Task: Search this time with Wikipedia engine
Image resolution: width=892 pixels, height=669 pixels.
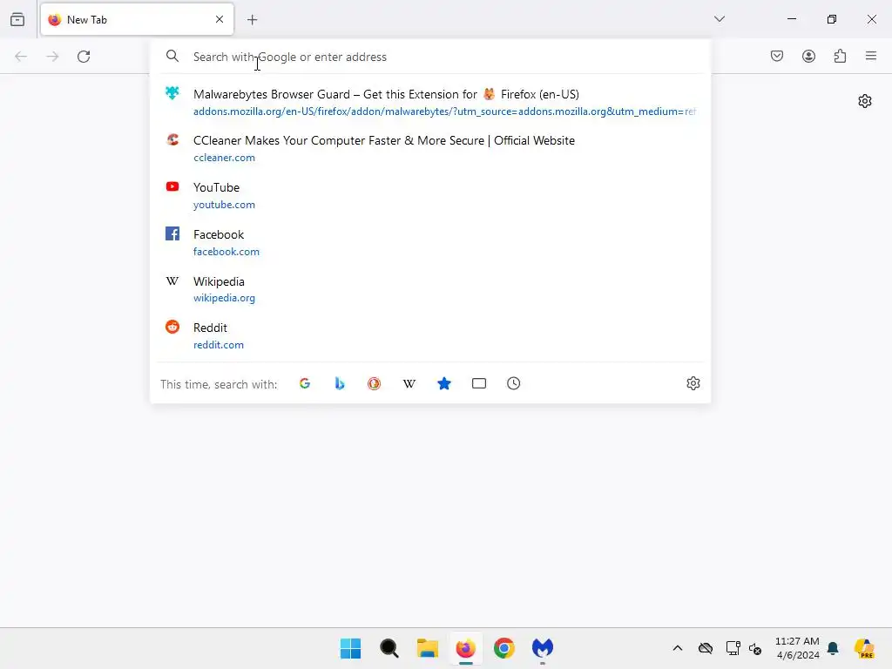Action: tap(409, 383)
